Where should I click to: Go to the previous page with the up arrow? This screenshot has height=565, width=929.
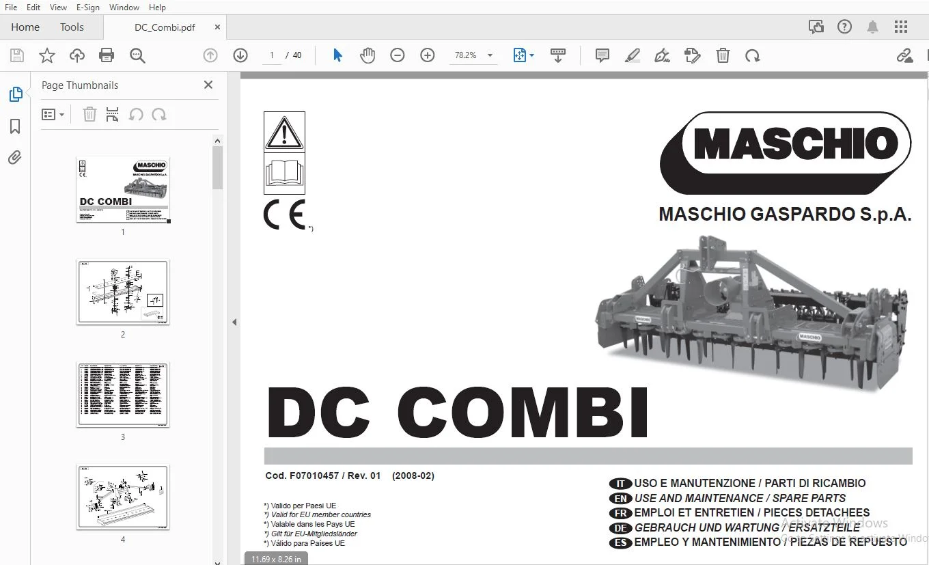click(x=210, y=55)
